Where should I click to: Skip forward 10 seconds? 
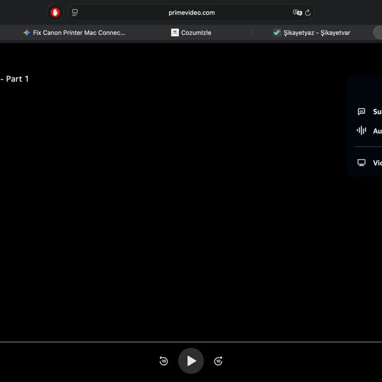(x=218, y=361)
